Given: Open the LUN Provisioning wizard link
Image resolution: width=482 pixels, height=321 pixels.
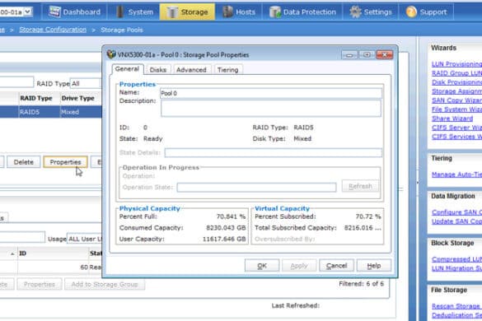Looking at the screenshot, I should [x=456, y=64].
